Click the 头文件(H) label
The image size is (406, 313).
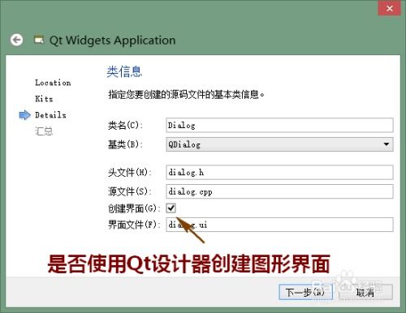tap(129, 172)
